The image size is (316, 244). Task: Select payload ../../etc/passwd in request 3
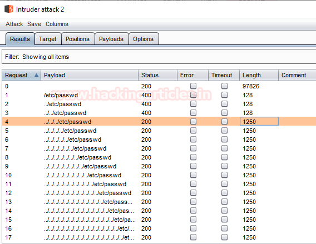(65, 113)
